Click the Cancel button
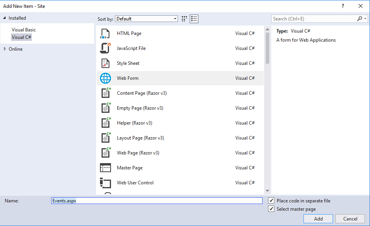370x226 pixels. [x=350, y=219]
